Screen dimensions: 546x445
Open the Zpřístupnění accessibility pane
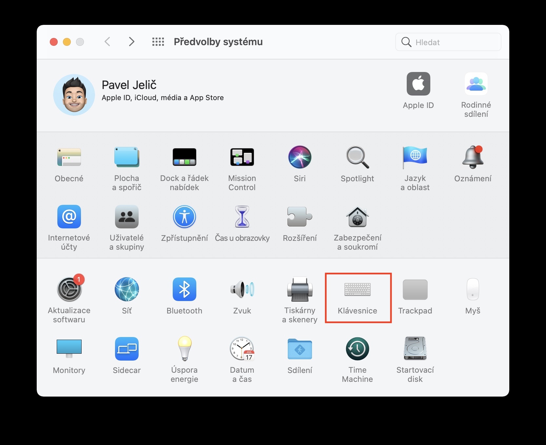185,224
